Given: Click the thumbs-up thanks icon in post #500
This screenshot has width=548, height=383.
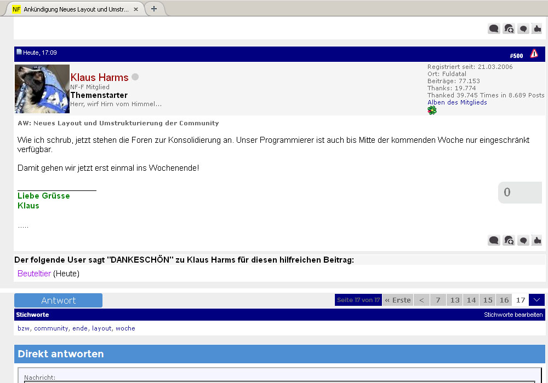Looking at the screenshot, I should [537, 240].
